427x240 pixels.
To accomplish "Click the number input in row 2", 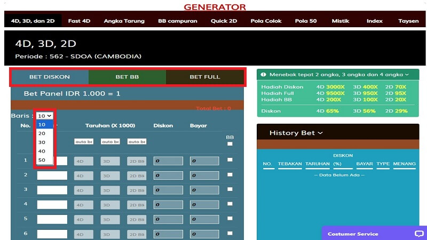I will click(x=52, y=175).
